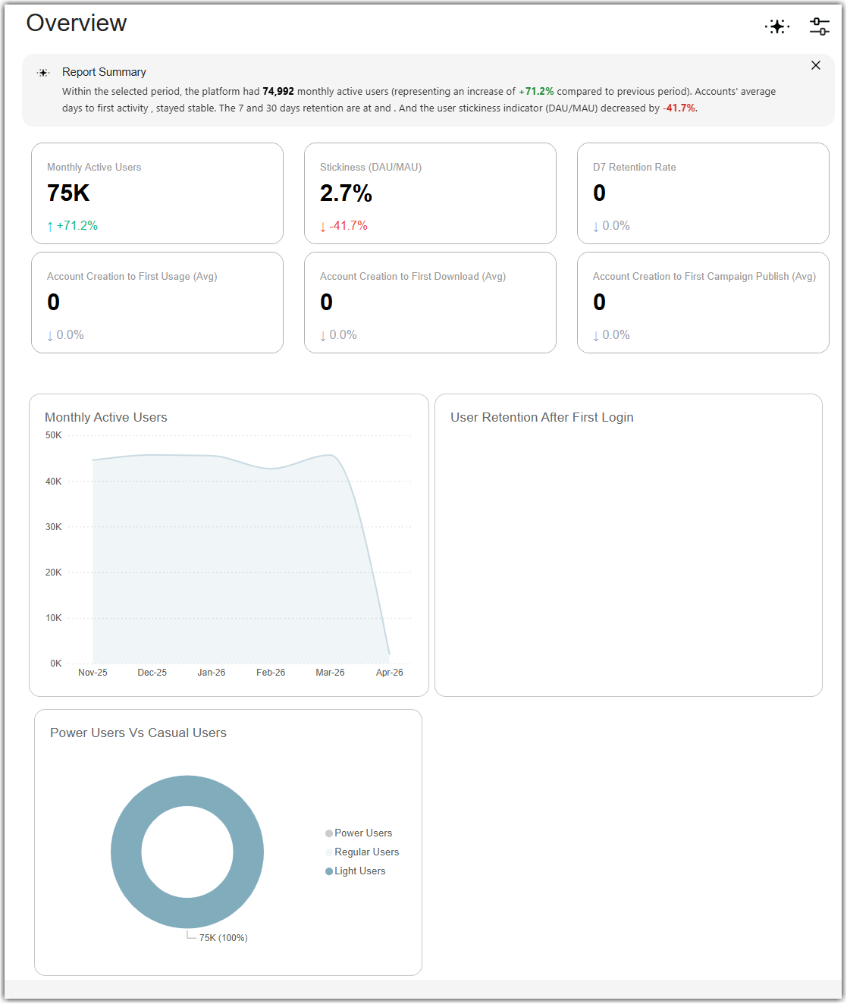
Task: Toggle Light Users legend item
Action: pos(355,871)
